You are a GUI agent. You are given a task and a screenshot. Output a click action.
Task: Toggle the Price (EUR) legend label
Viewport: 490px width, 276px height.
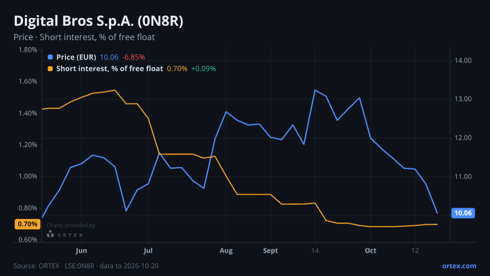click(x=76, y=57)
